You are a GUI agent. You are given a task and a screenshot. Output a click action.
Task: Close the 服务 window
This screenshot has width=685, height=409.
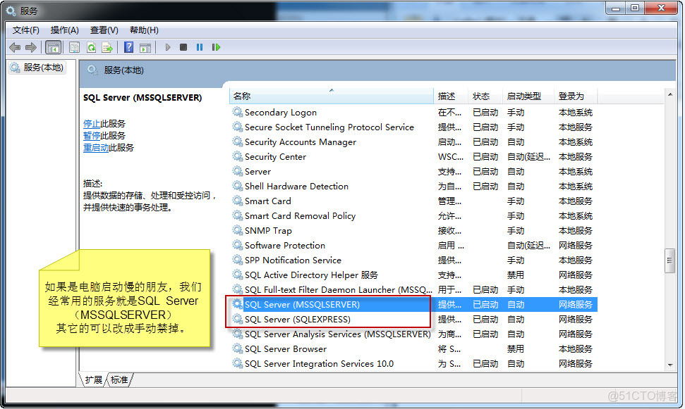[x=661, y=8]
